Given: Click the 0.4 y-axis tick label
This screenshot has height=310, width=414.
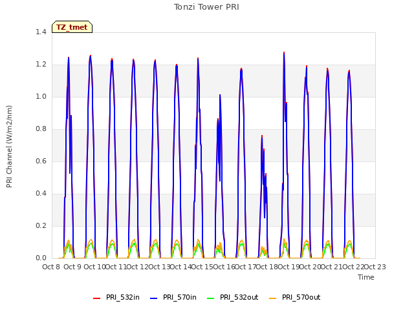Looking at the screenshot, I should [41, 194].
